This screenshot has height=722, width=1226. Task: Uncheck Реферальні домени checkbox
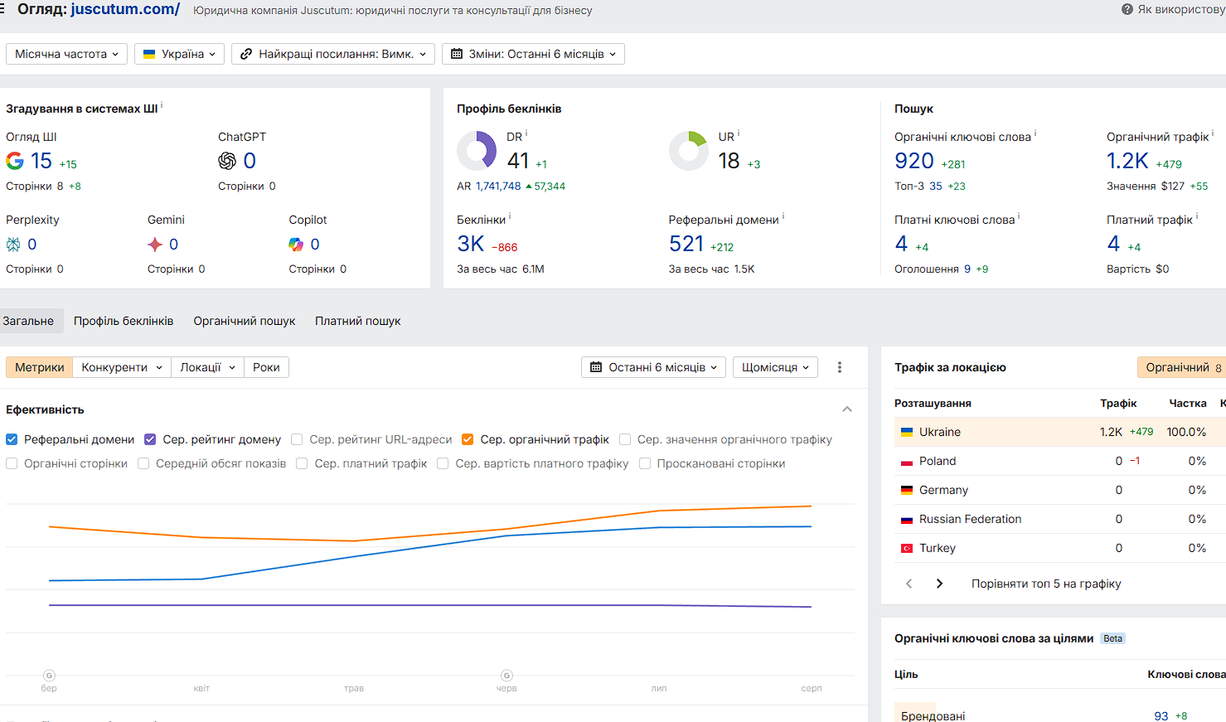12,439
